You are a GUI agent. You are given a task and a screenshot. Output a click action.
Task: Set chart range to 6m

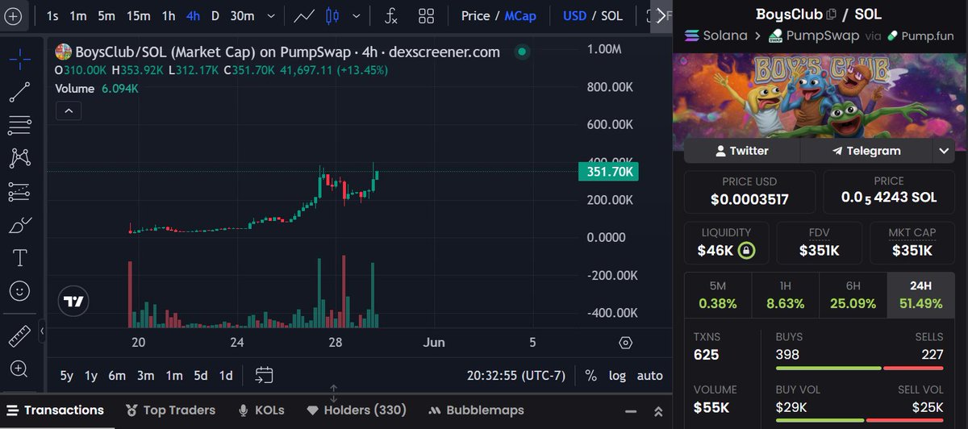(117, 375)
